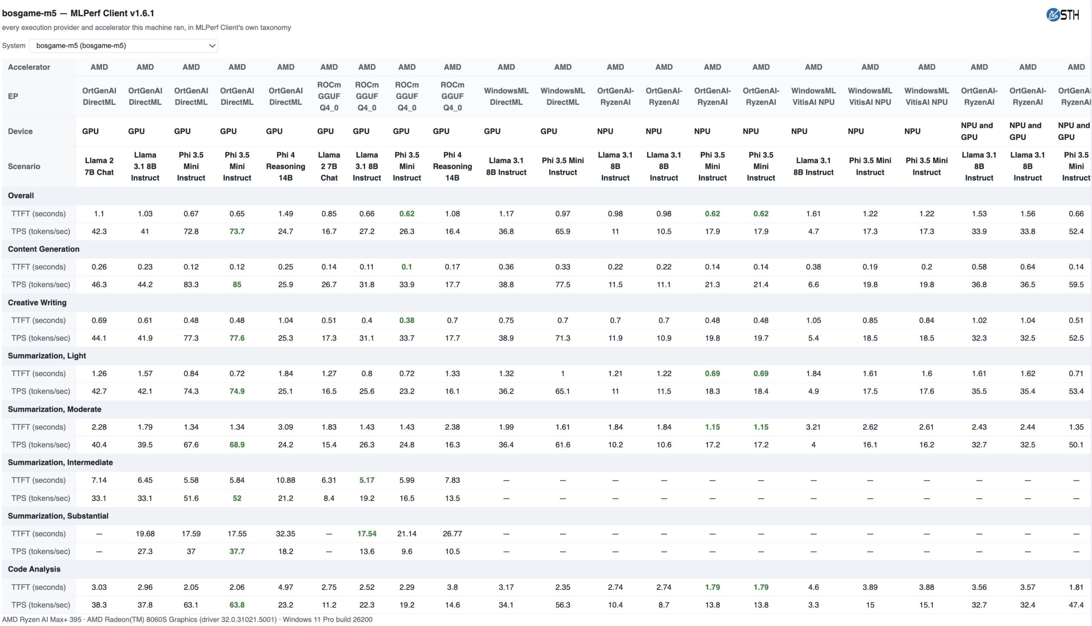Click the Content Generation section heading
The width and height of the screenshot is (1092, 626).
pos(44,249)
